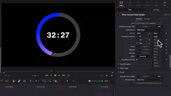
Task: Toggle the DIM audio button
Action: click(x=106, y=81)
